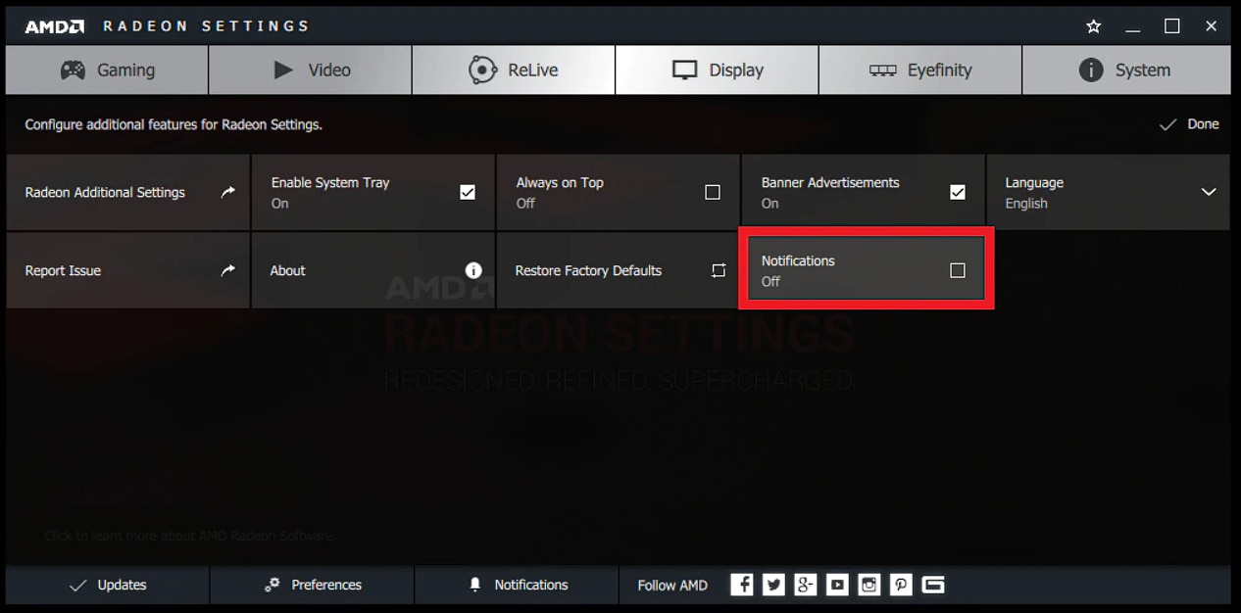
Task: Disable the Banner Advertisements checkbox
Action: click(958, 192)
